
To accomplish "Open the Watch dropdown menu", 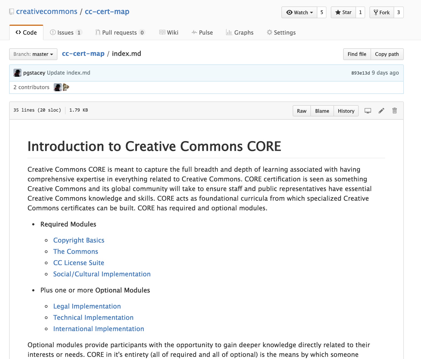I will pyautogui.click(x=299, y=12).
